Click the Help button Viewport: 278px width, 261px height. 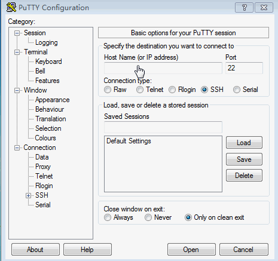click(87, 250)
